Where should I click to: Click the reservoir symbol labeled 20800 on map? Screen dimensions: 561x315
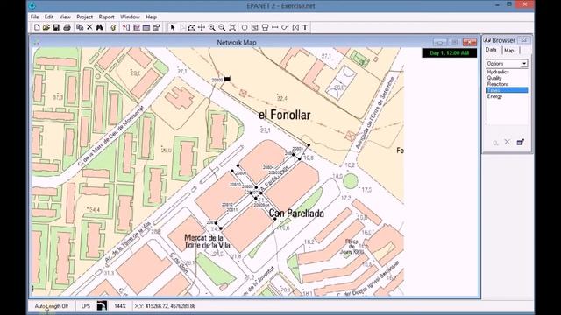227,79
